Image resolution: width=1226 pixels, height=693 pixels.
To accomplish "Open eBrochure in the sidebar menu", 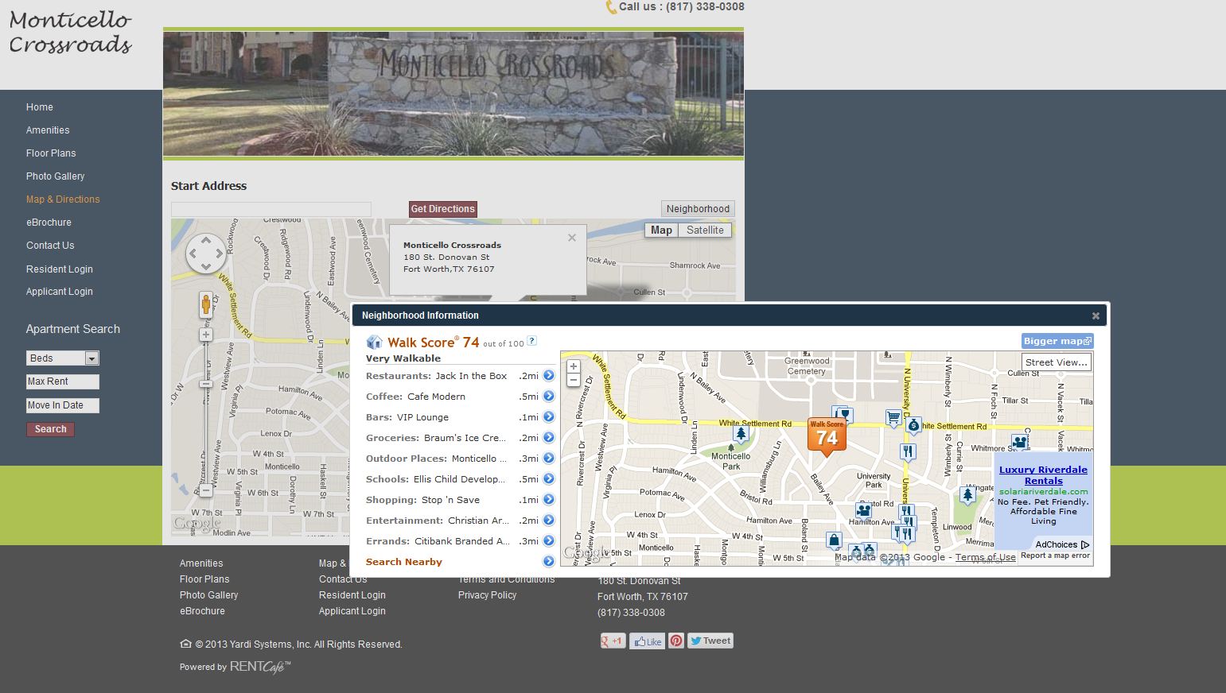I will pyautogui.click(x=49, y=223).
